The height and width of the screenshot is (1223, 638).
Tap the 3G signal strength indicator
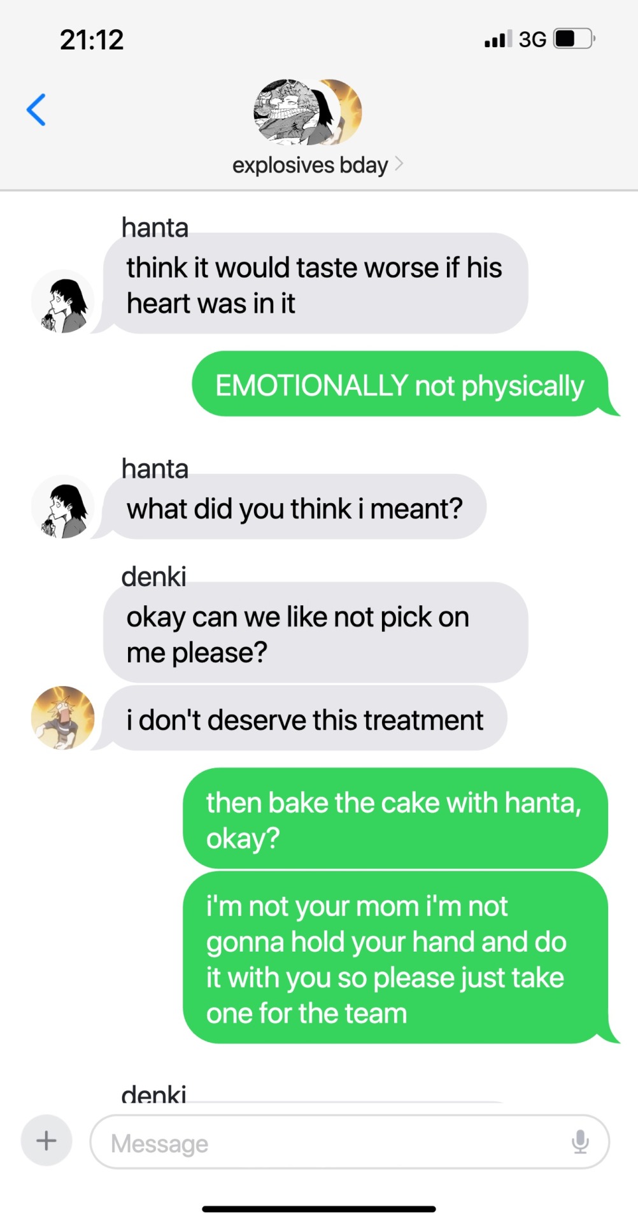pos(515,39)
